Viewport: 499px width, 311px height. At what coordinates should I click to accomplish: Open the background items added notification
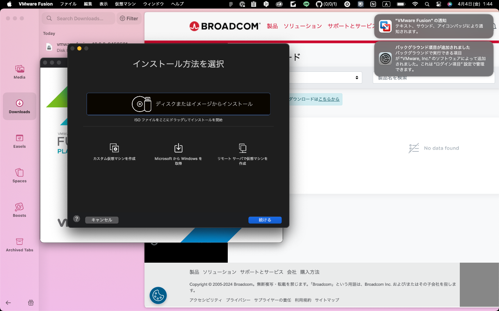pos(434,58)
